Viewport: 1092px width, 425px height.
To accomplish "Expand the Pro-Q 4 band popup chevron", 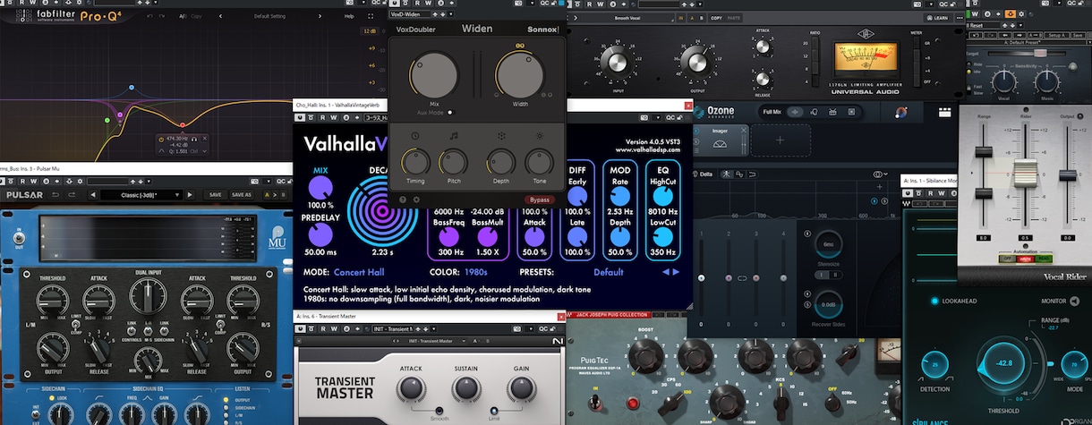I will coord(205,151).
